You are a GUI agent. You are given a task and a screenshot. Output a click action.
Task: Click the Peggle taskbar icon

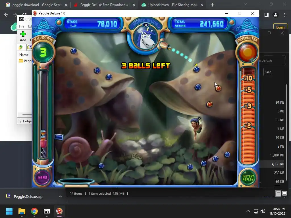click(59, 211)
